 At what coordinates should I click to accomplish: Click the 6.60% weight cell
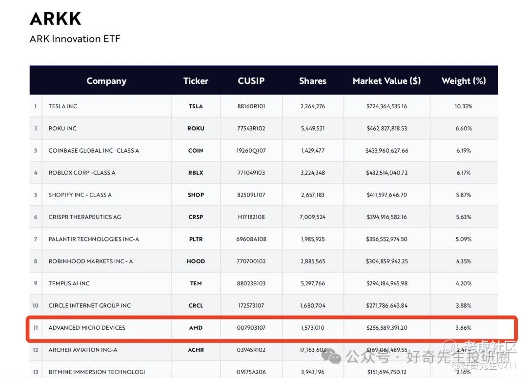tap(464, 128)
